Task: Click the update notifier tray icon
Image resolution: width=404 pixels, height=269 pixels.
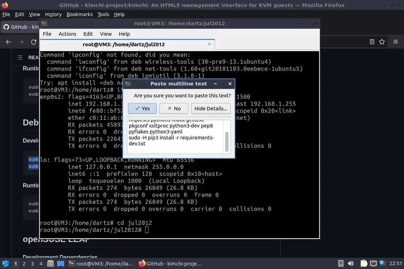Action: tap(382, 263)
